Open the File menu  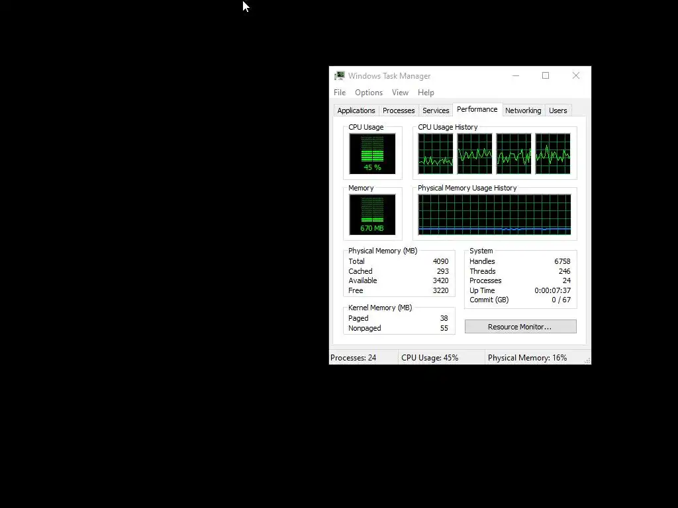340,93
